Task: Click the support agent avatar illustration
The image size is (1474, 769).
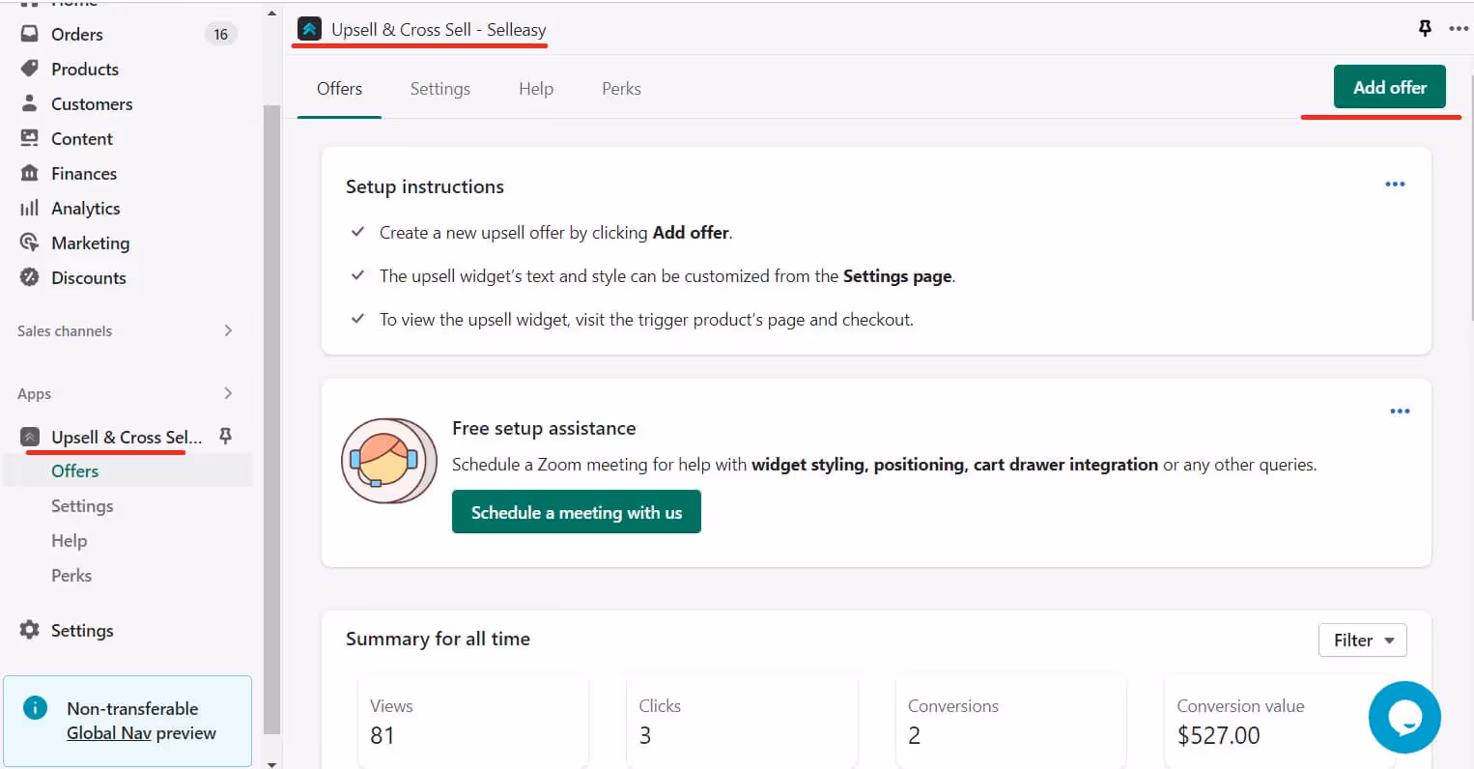Action: (389, 461)
